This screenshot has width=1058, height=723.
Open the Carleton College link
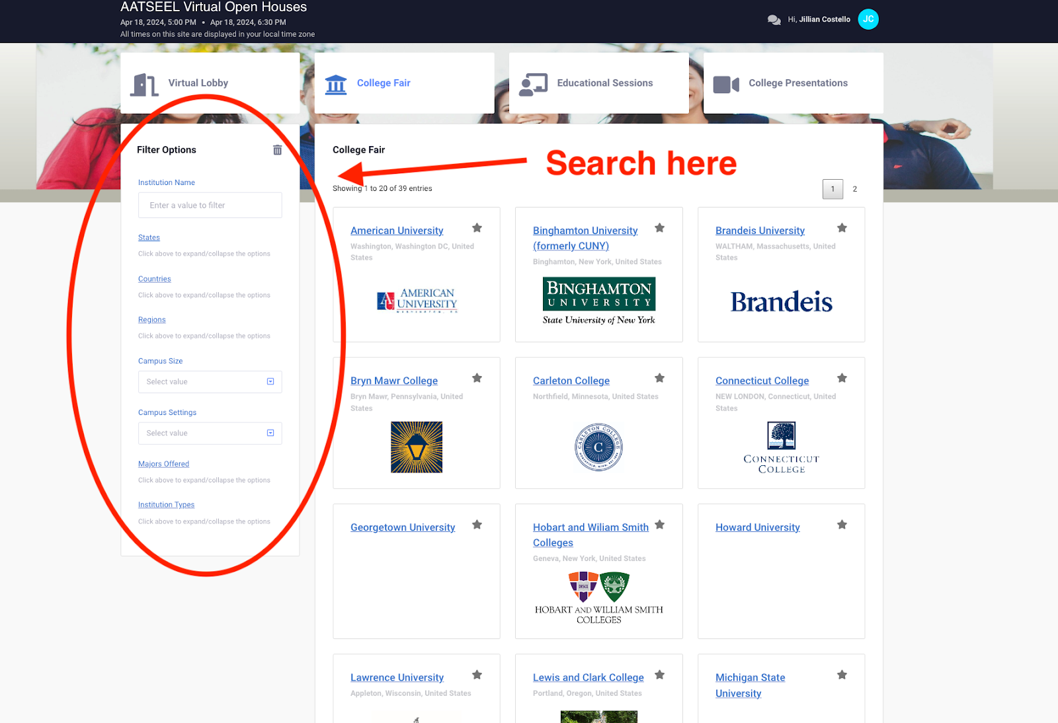(571, 381)
